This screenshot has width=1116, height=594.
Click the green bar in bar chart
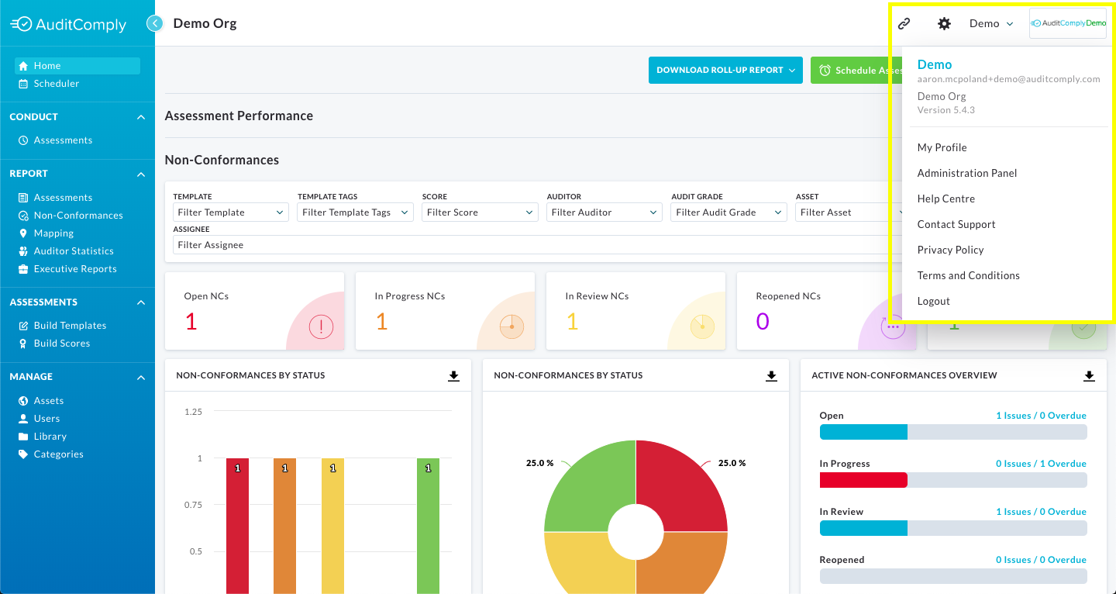pyautogui.click(x=428, y=526)
